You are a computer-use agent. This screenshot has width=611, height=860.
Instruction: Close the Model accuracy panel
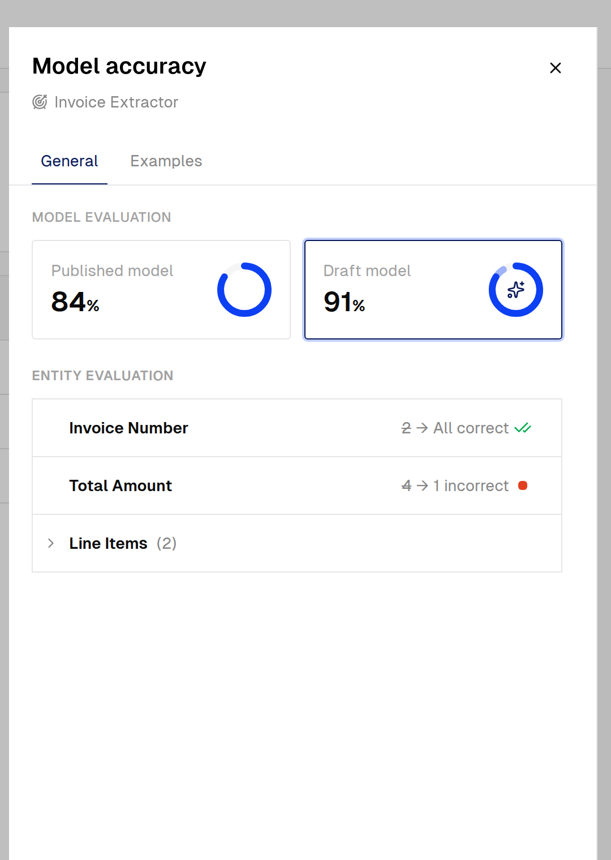tap(556, 68)
